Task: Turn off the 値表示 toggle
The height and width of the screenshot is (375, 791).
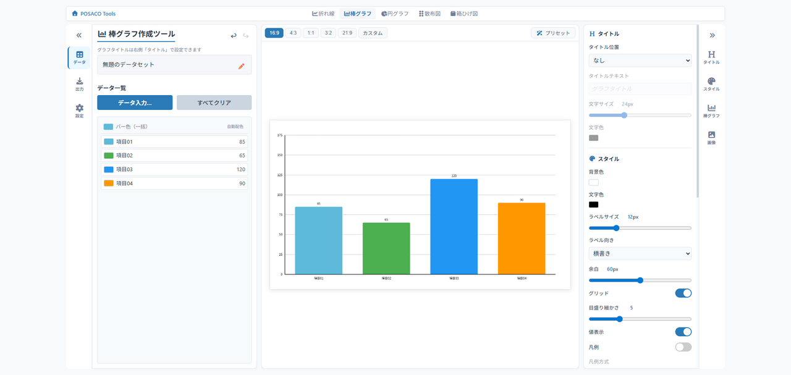Action: (x=683, y=332)
